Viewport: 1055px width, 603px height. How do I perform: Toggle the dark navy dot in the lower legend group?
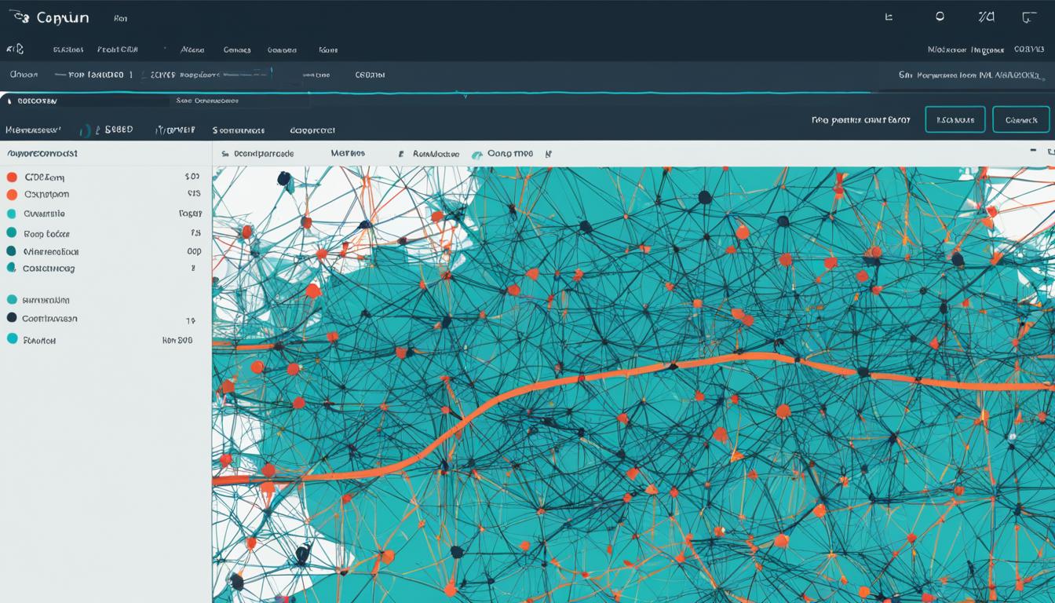click(x=12, y=318)
